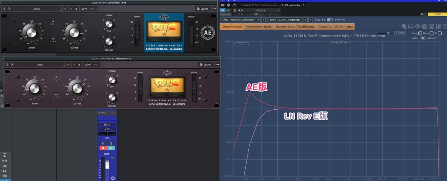Mute the channel with the M button
Viewport: 447px width, 181px height.
pos(103,143)
